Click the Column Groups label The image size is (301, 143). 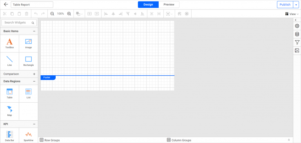[x=181, y=140]
